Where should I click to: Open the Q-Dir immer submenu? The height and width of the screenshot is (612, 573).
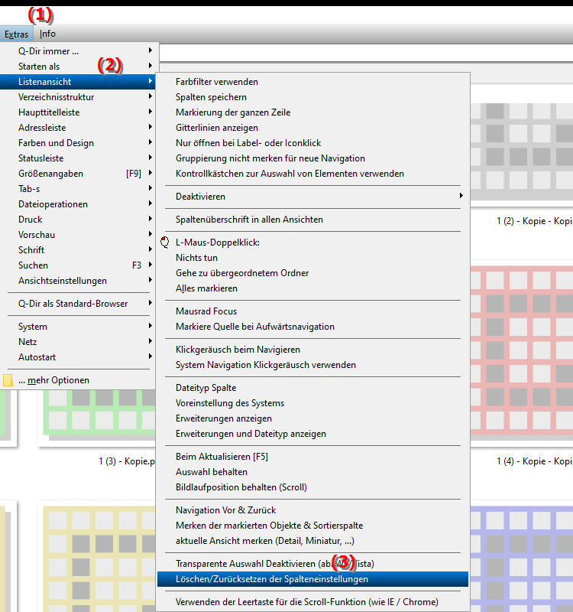(78, 51)
